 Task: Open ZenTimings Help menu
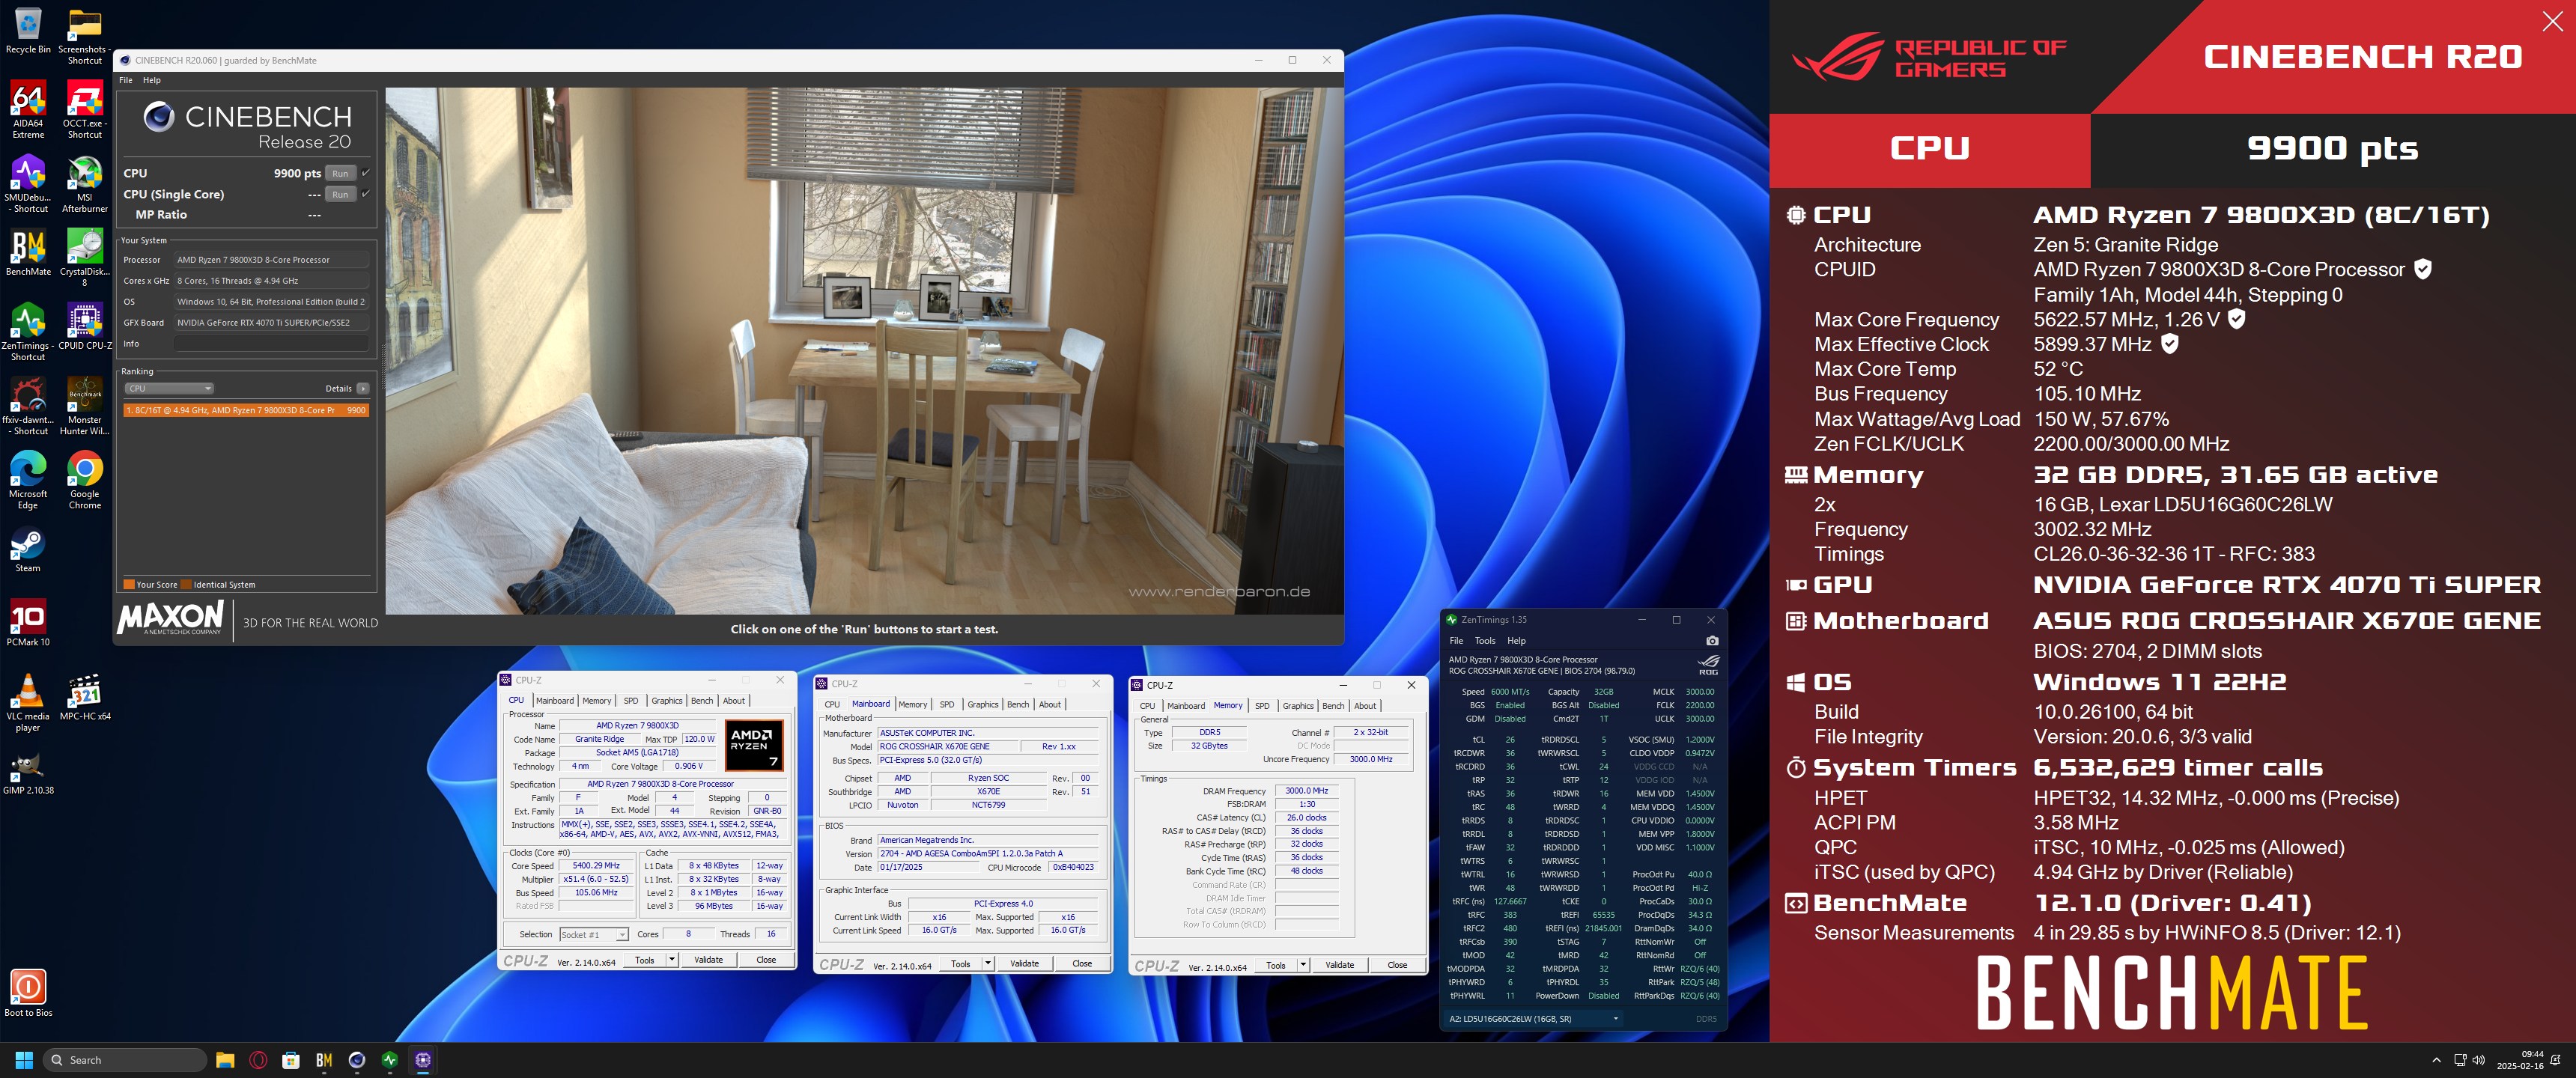pos(1516,640)
